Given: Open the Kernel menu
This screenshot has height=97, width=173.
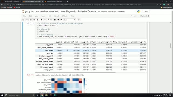Looking at the screenshot, I should (x=56, y=16).
